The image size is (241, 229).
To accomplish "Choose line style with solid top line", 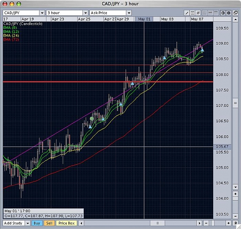I will pos(216,13).
